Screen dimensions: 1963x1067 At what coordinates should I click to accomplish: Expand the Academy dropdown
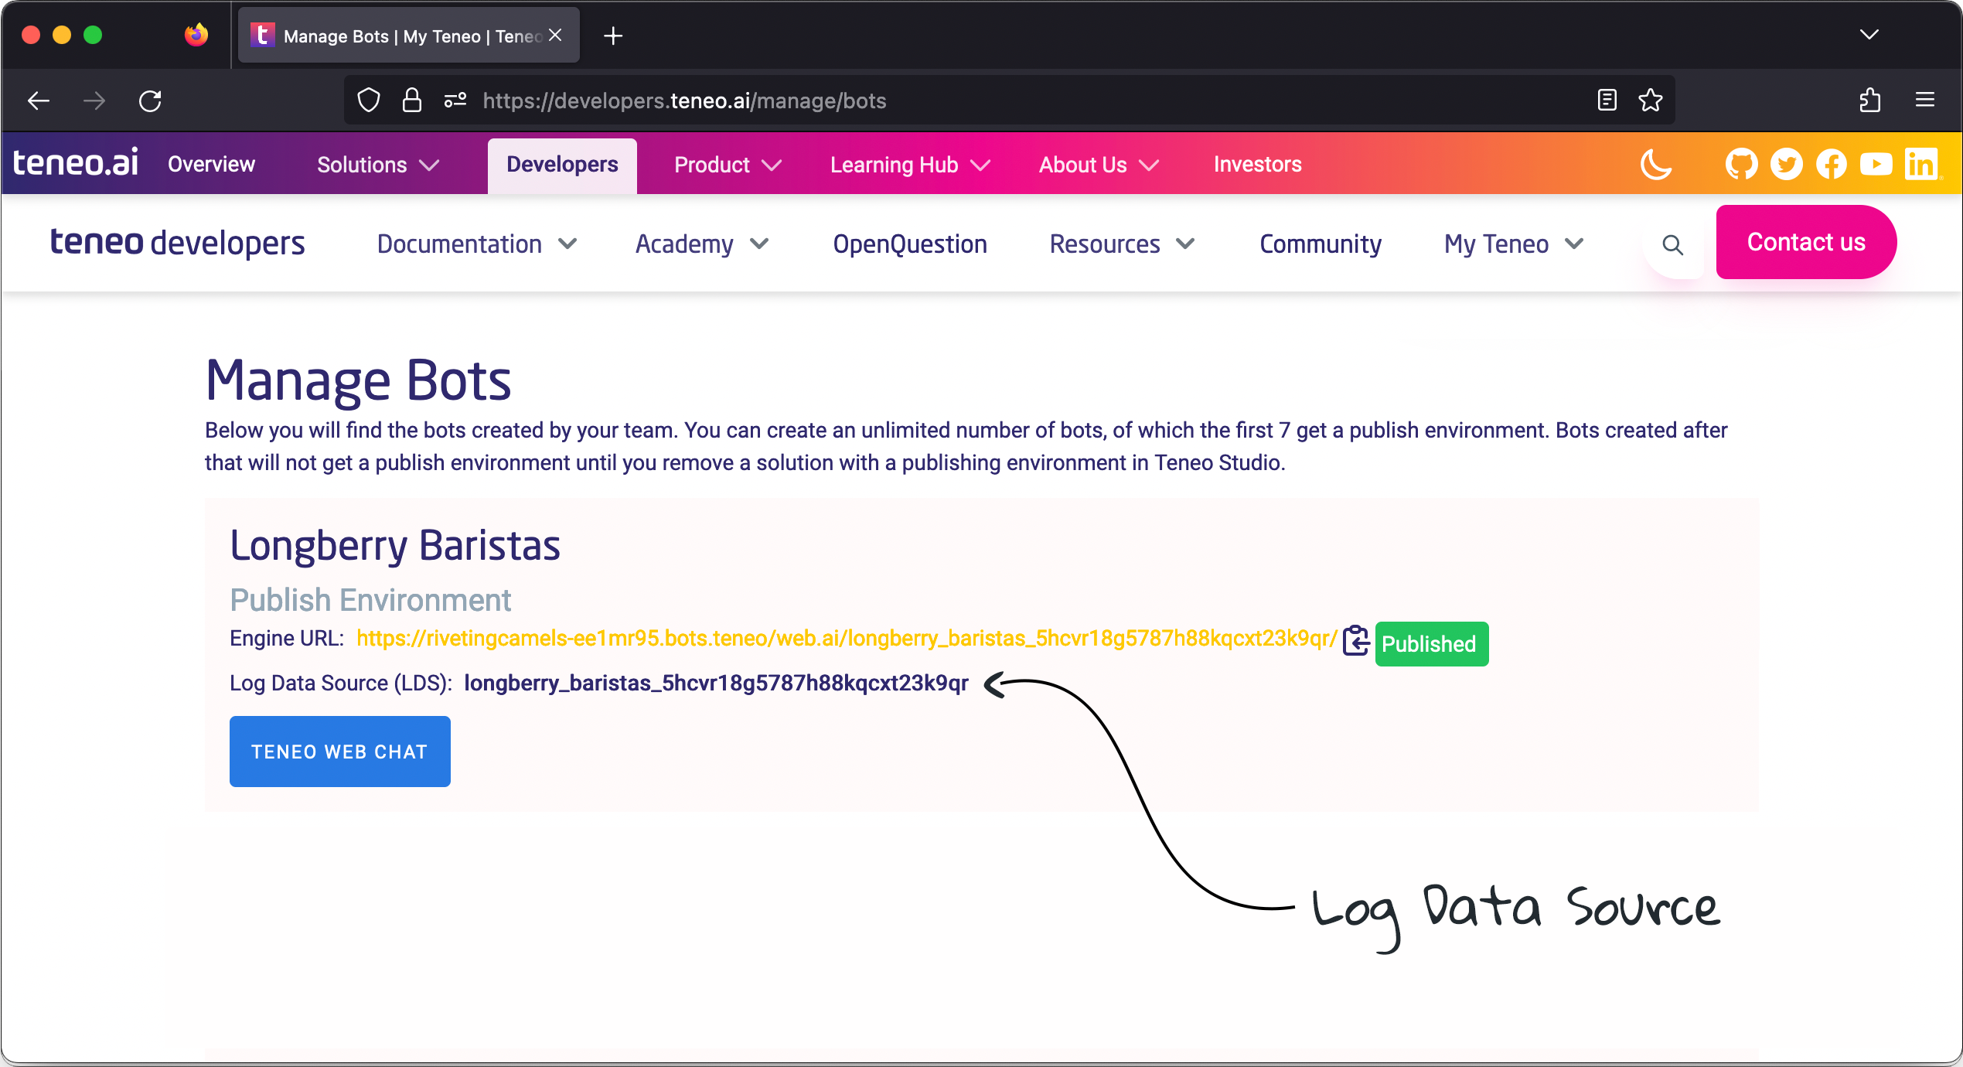point(702,244)
